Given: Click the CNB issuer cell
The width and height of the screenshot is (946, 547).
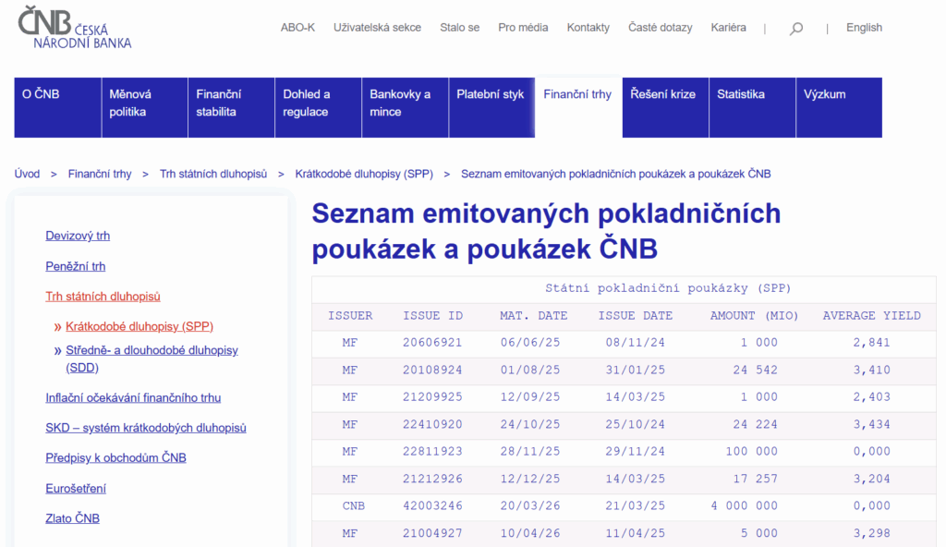Looking at the screenshot, I should [x=354, y=506].
